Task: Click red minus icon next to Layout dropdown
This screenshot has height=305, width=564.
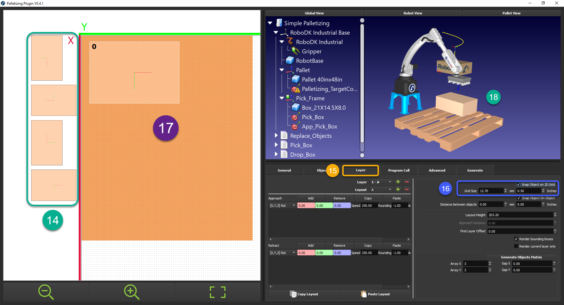Action: pyautogui.click(x=407, y=189)
